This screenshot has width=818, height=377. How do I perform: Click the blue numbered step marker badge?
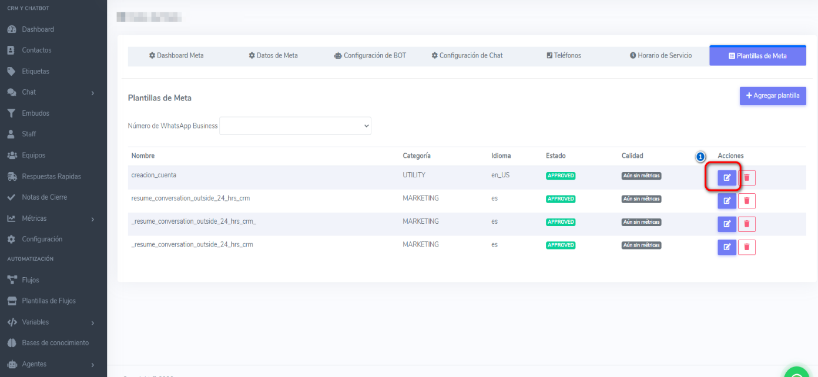coord(700,157)
